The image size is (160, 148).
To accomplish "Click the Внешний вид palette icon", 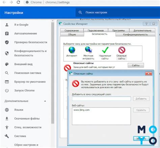I will point(7,64).
